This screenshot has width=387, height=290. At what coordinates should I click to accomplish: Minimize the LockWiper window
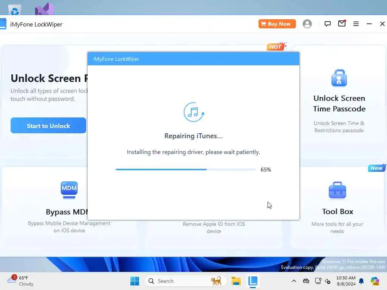[x=369, y=24]
